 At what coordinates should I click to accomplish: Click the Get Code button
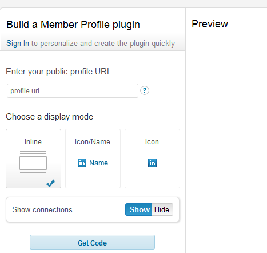[92, 242]
